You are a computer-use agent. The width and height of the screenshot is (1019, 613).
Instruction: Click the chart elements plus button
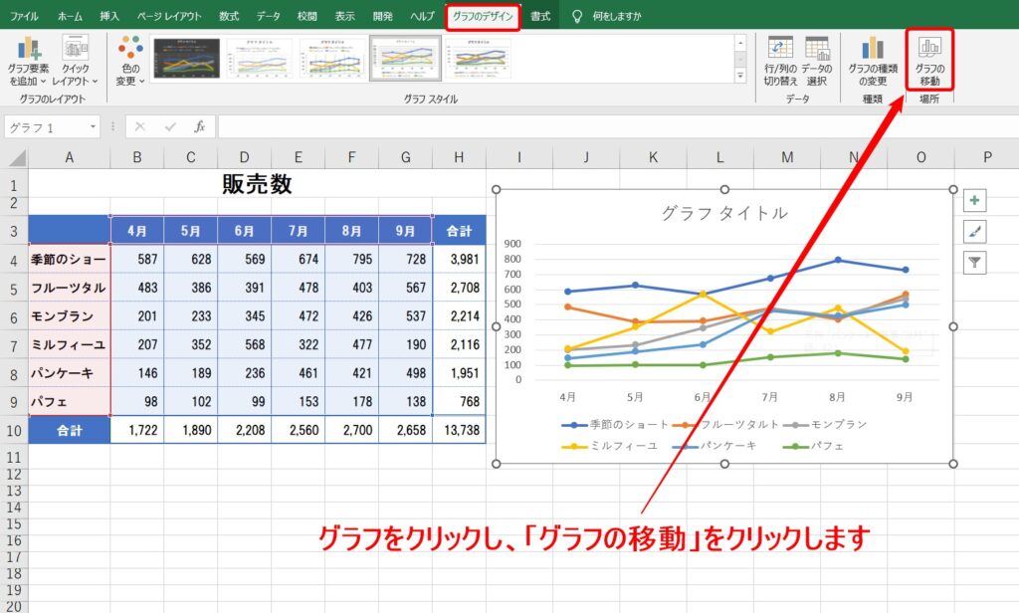pos(974,200)
